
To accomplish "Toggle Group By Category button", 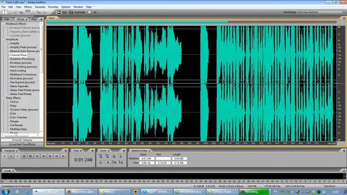I will (x=22, y=140).
